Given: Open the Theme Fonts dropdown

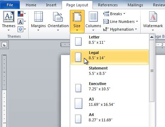Looking at the screenshot, I should (22, 22).
